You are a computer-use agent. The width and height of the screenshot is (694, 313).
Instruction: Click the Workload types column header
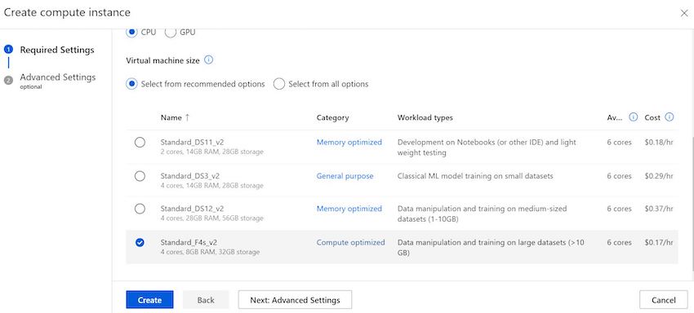pos(425,117)
